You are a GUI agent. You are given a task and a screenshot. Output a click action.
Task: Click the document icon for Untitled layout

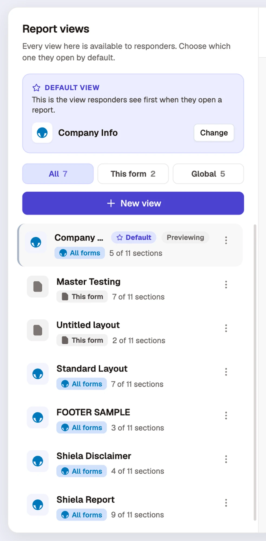(38, 330)
